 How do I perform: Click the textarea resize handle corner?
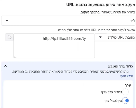click(15, 57)
